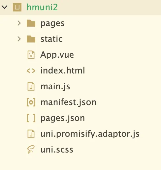Open the main.js file
The height and width of the screenshot is (170, 161).
(55, 87)
